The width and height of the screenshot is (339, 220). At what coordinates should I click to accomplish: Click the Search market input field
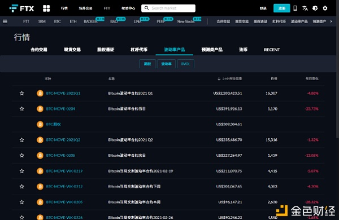(168, 8)
